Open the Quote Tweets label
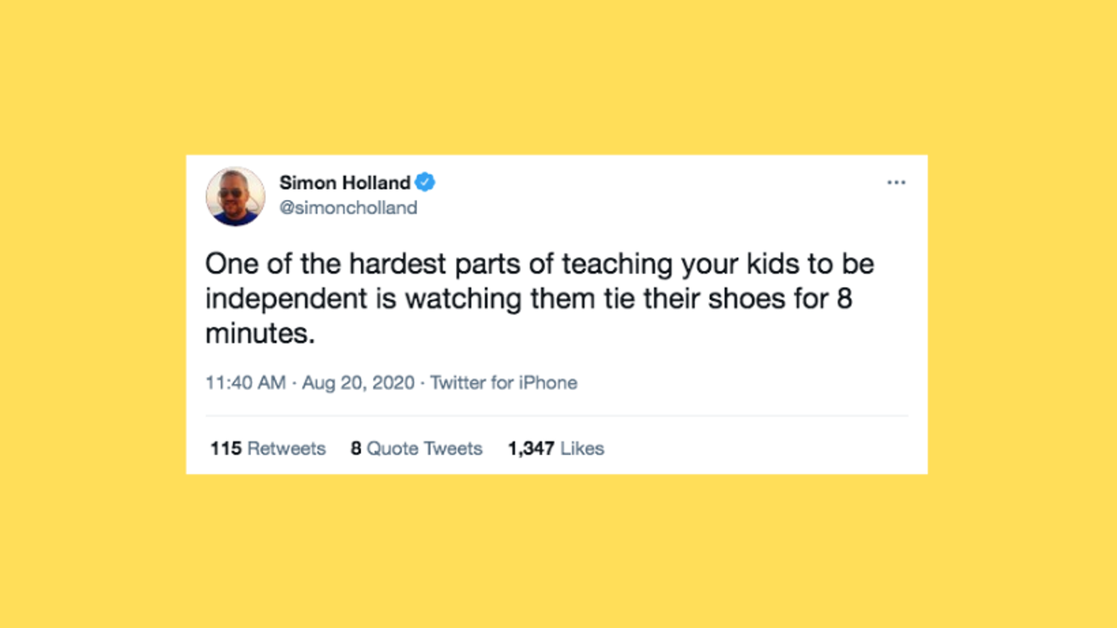The height and width of the screenshot is (628, 1117). (425, 448)
